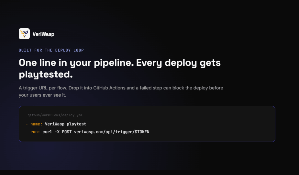This screenshot has width=299, height=175.
Task: Click the .github/workflows/deploy.yml file path
Action: point(54,115)
